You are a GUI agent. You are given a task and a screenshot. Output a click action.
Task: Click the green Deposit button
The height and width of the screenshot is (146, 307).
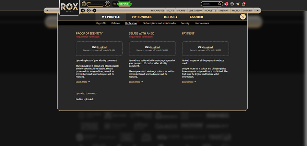pos(125,4)
